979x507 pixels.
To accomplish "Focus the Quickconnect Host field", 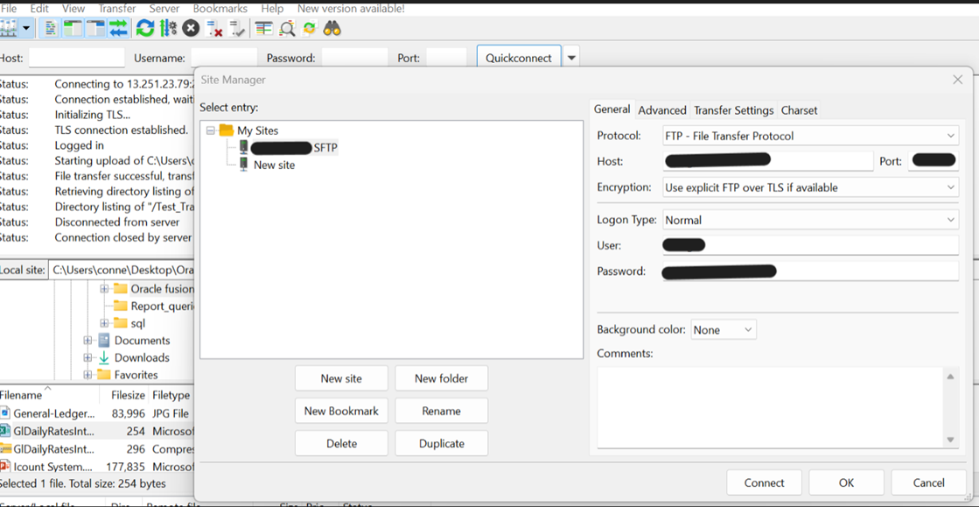I will point(77,58).
